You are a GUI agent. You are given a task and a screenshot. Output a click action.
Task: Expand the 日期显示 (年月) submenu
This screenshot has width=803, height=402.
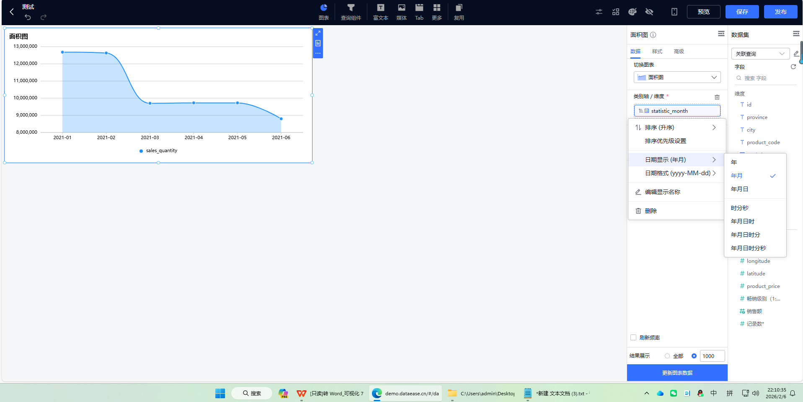pyautogui.click(x=677, y=160)
